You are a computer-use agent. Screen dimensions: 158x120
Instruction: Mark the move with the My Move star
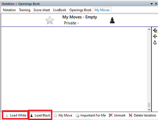63,115
